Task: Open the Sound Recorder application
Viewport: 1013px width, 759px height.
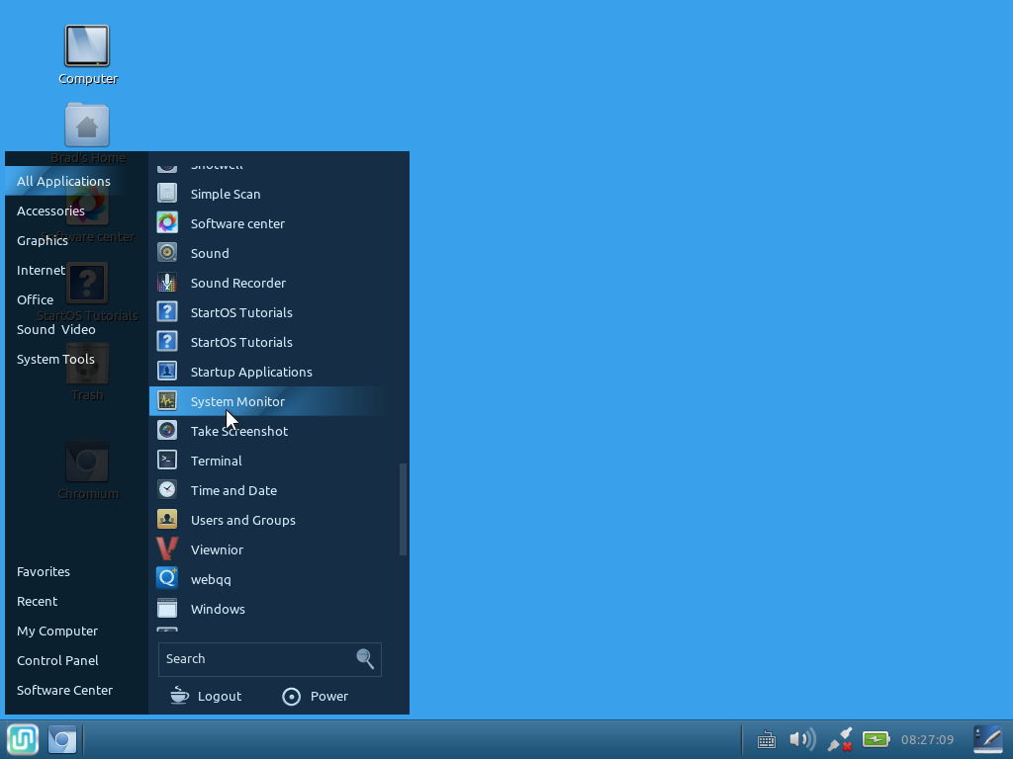Action: pos(271,283)
